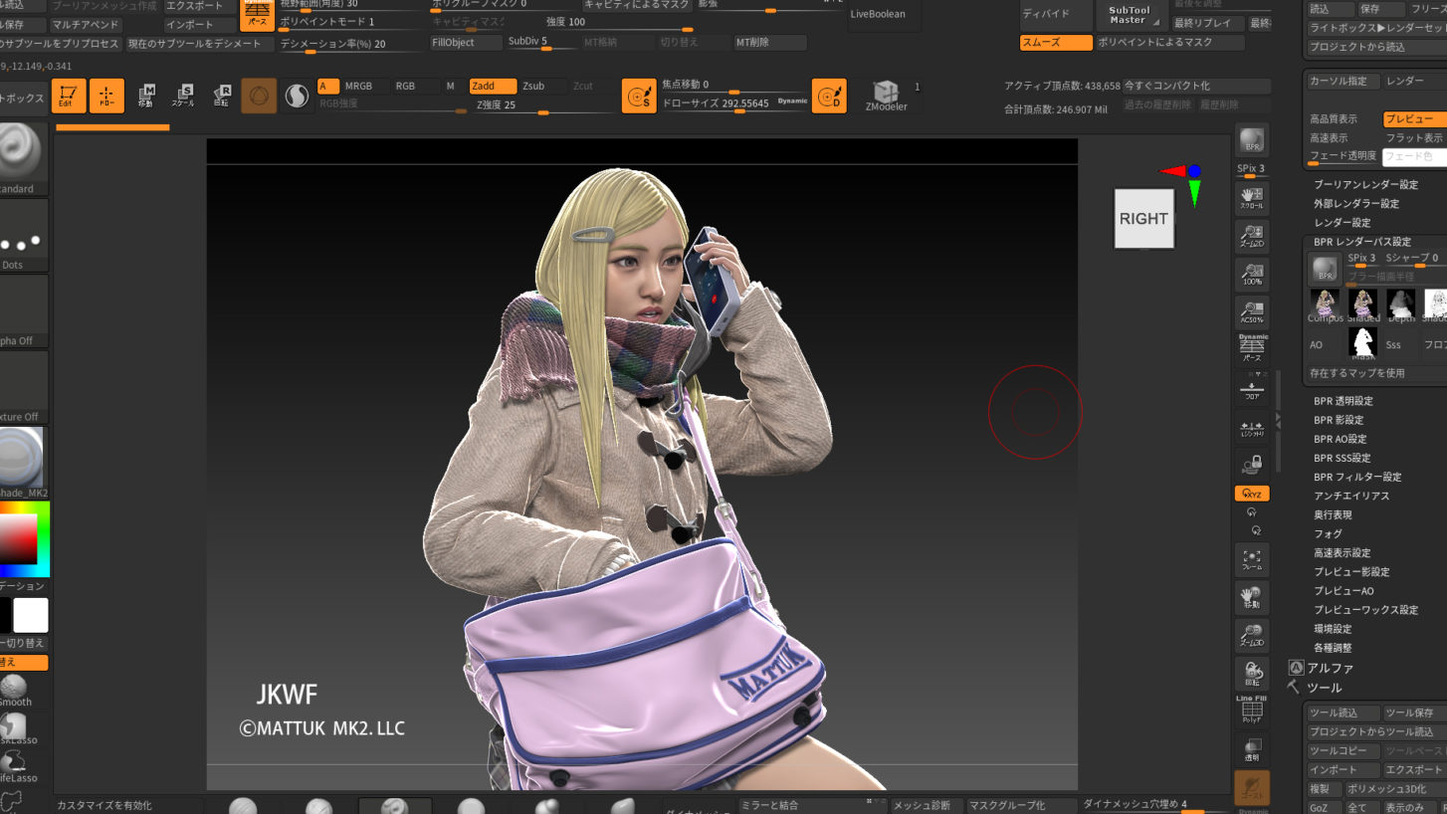The image size is (1447, 814).
Task: Open the ツール palette header
Action: (1324, 689)
